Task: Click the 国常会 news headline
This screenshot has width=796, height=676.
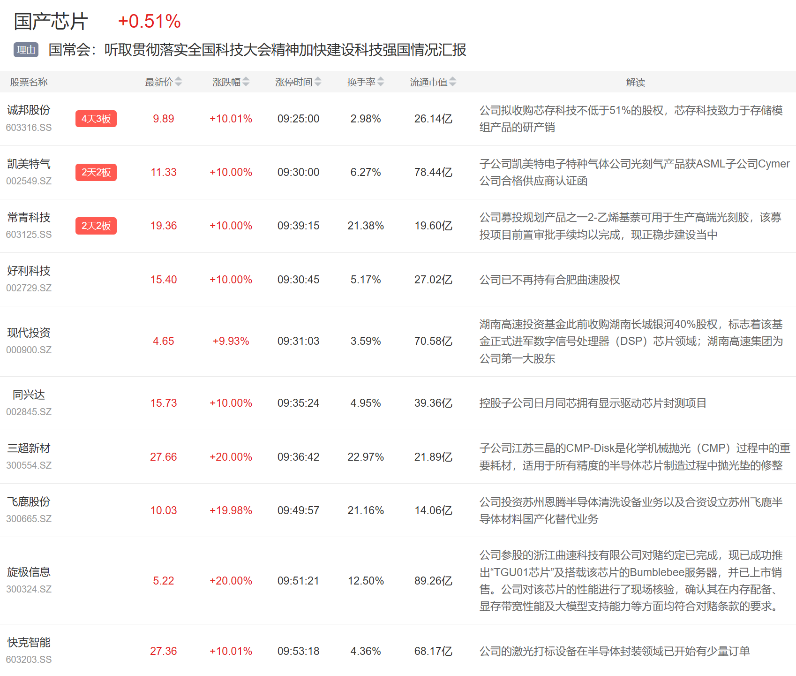Action: [257, 50]
